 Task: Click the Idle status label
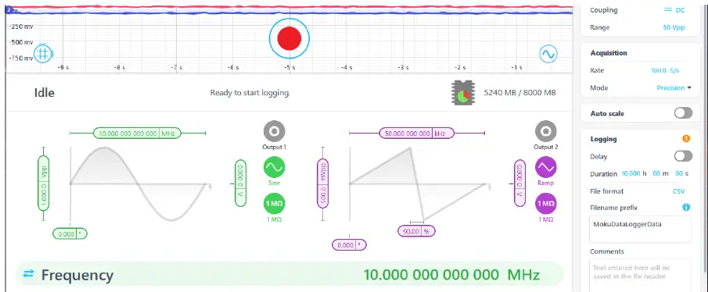pyautogui.click(x=45, y=93)
